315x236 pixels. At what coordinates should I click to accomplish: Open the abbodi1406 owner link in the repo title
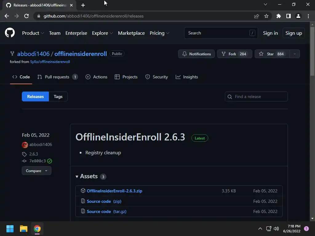33,54
